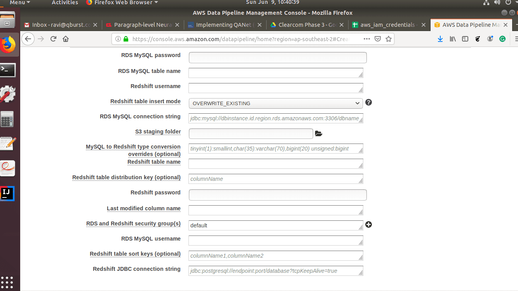518x291 pixels.
Task: Click the 'Redshift table insert mode' label
Action: (145, 101)
